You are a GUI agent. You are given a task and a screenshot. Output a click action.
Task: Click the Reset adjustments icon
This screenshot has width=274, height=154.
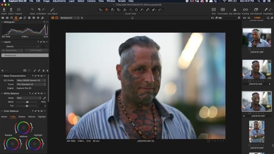(33, 10)
